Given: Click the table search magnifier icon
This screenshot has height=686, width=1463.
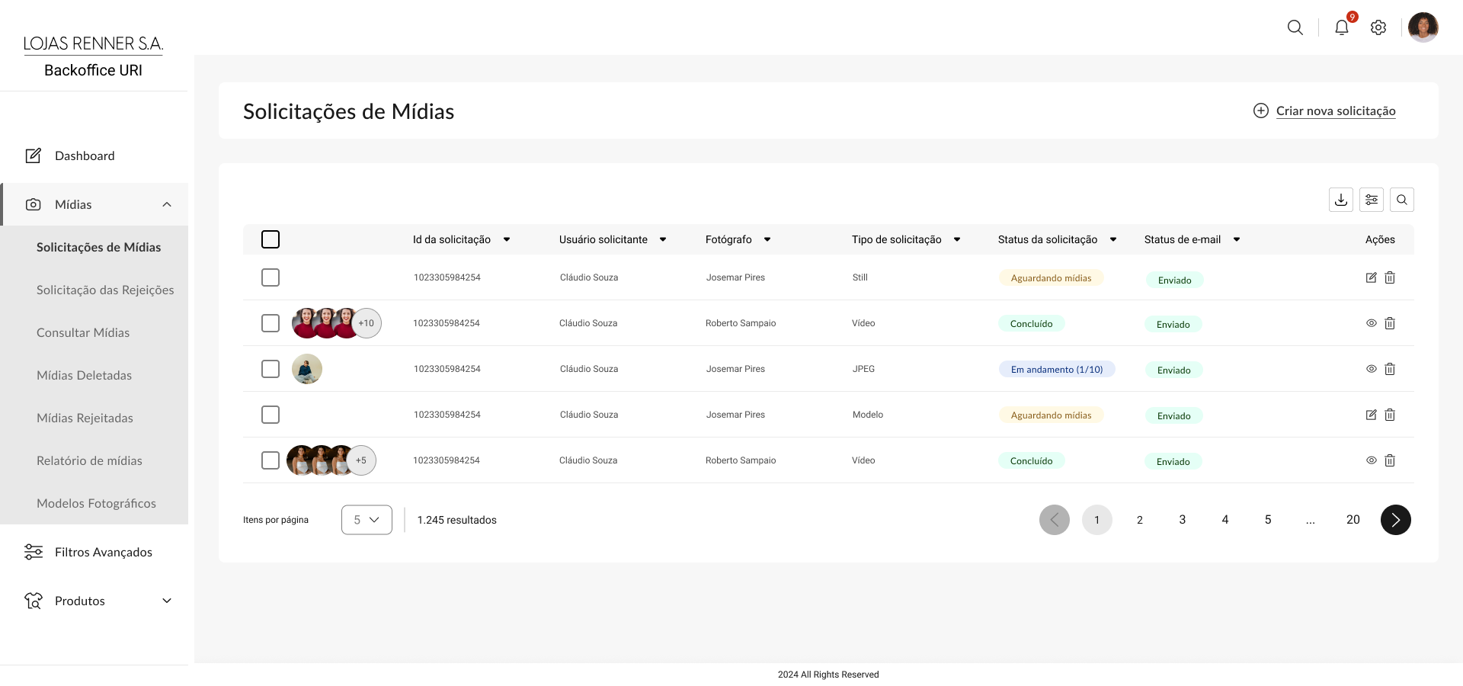Looking at the screenshot, I should pyautogui.click(x=1402, y=200).
